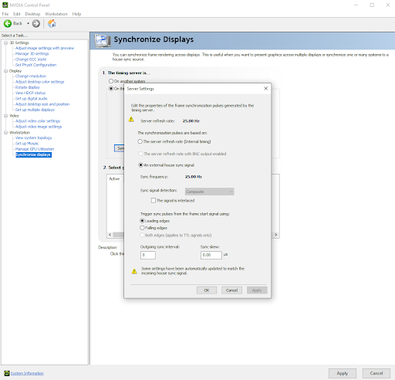The image size is (395, 380).
Task: Click the NVIDIA logo in title bar
Action: coord(5,5)
